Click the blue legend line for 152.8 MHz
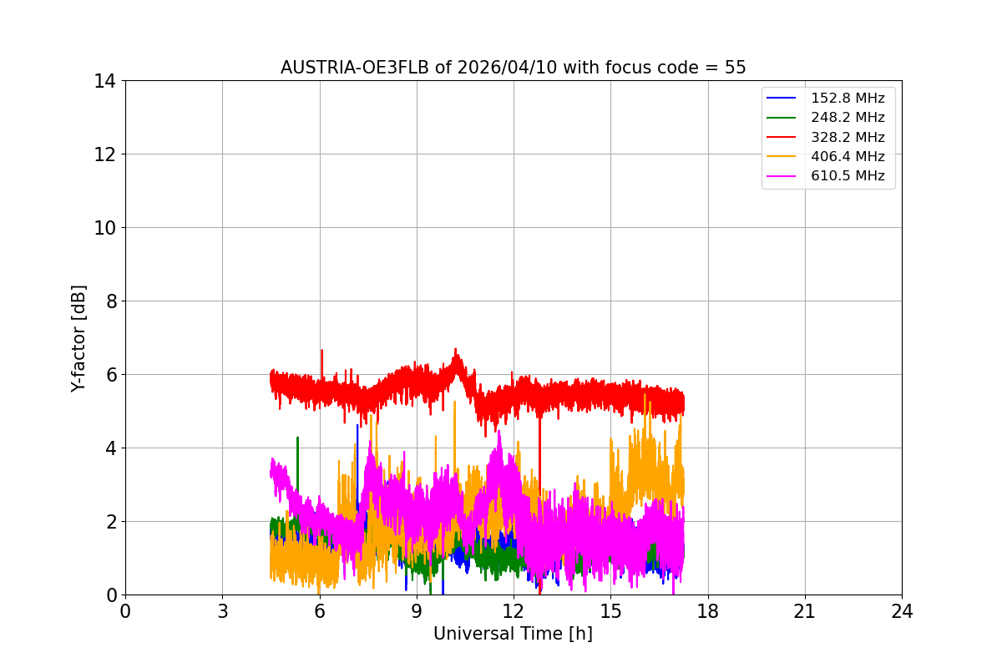 pyautogui.click(x=782, y=99)
